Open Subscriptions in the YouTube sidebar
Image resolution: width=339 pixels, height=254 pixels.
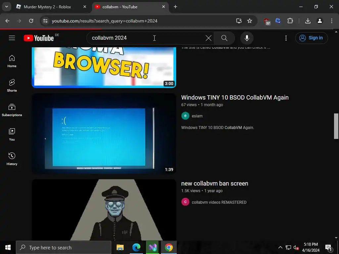pos(12,110)
